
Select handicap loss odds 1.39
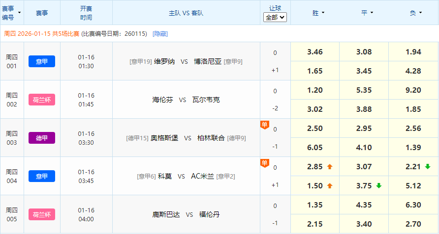[413, 148]
